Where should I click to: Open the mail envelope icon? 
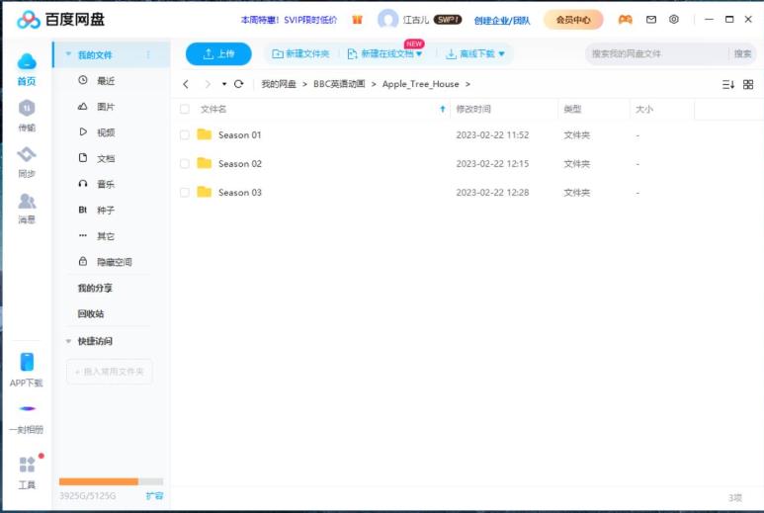(651, 20)
